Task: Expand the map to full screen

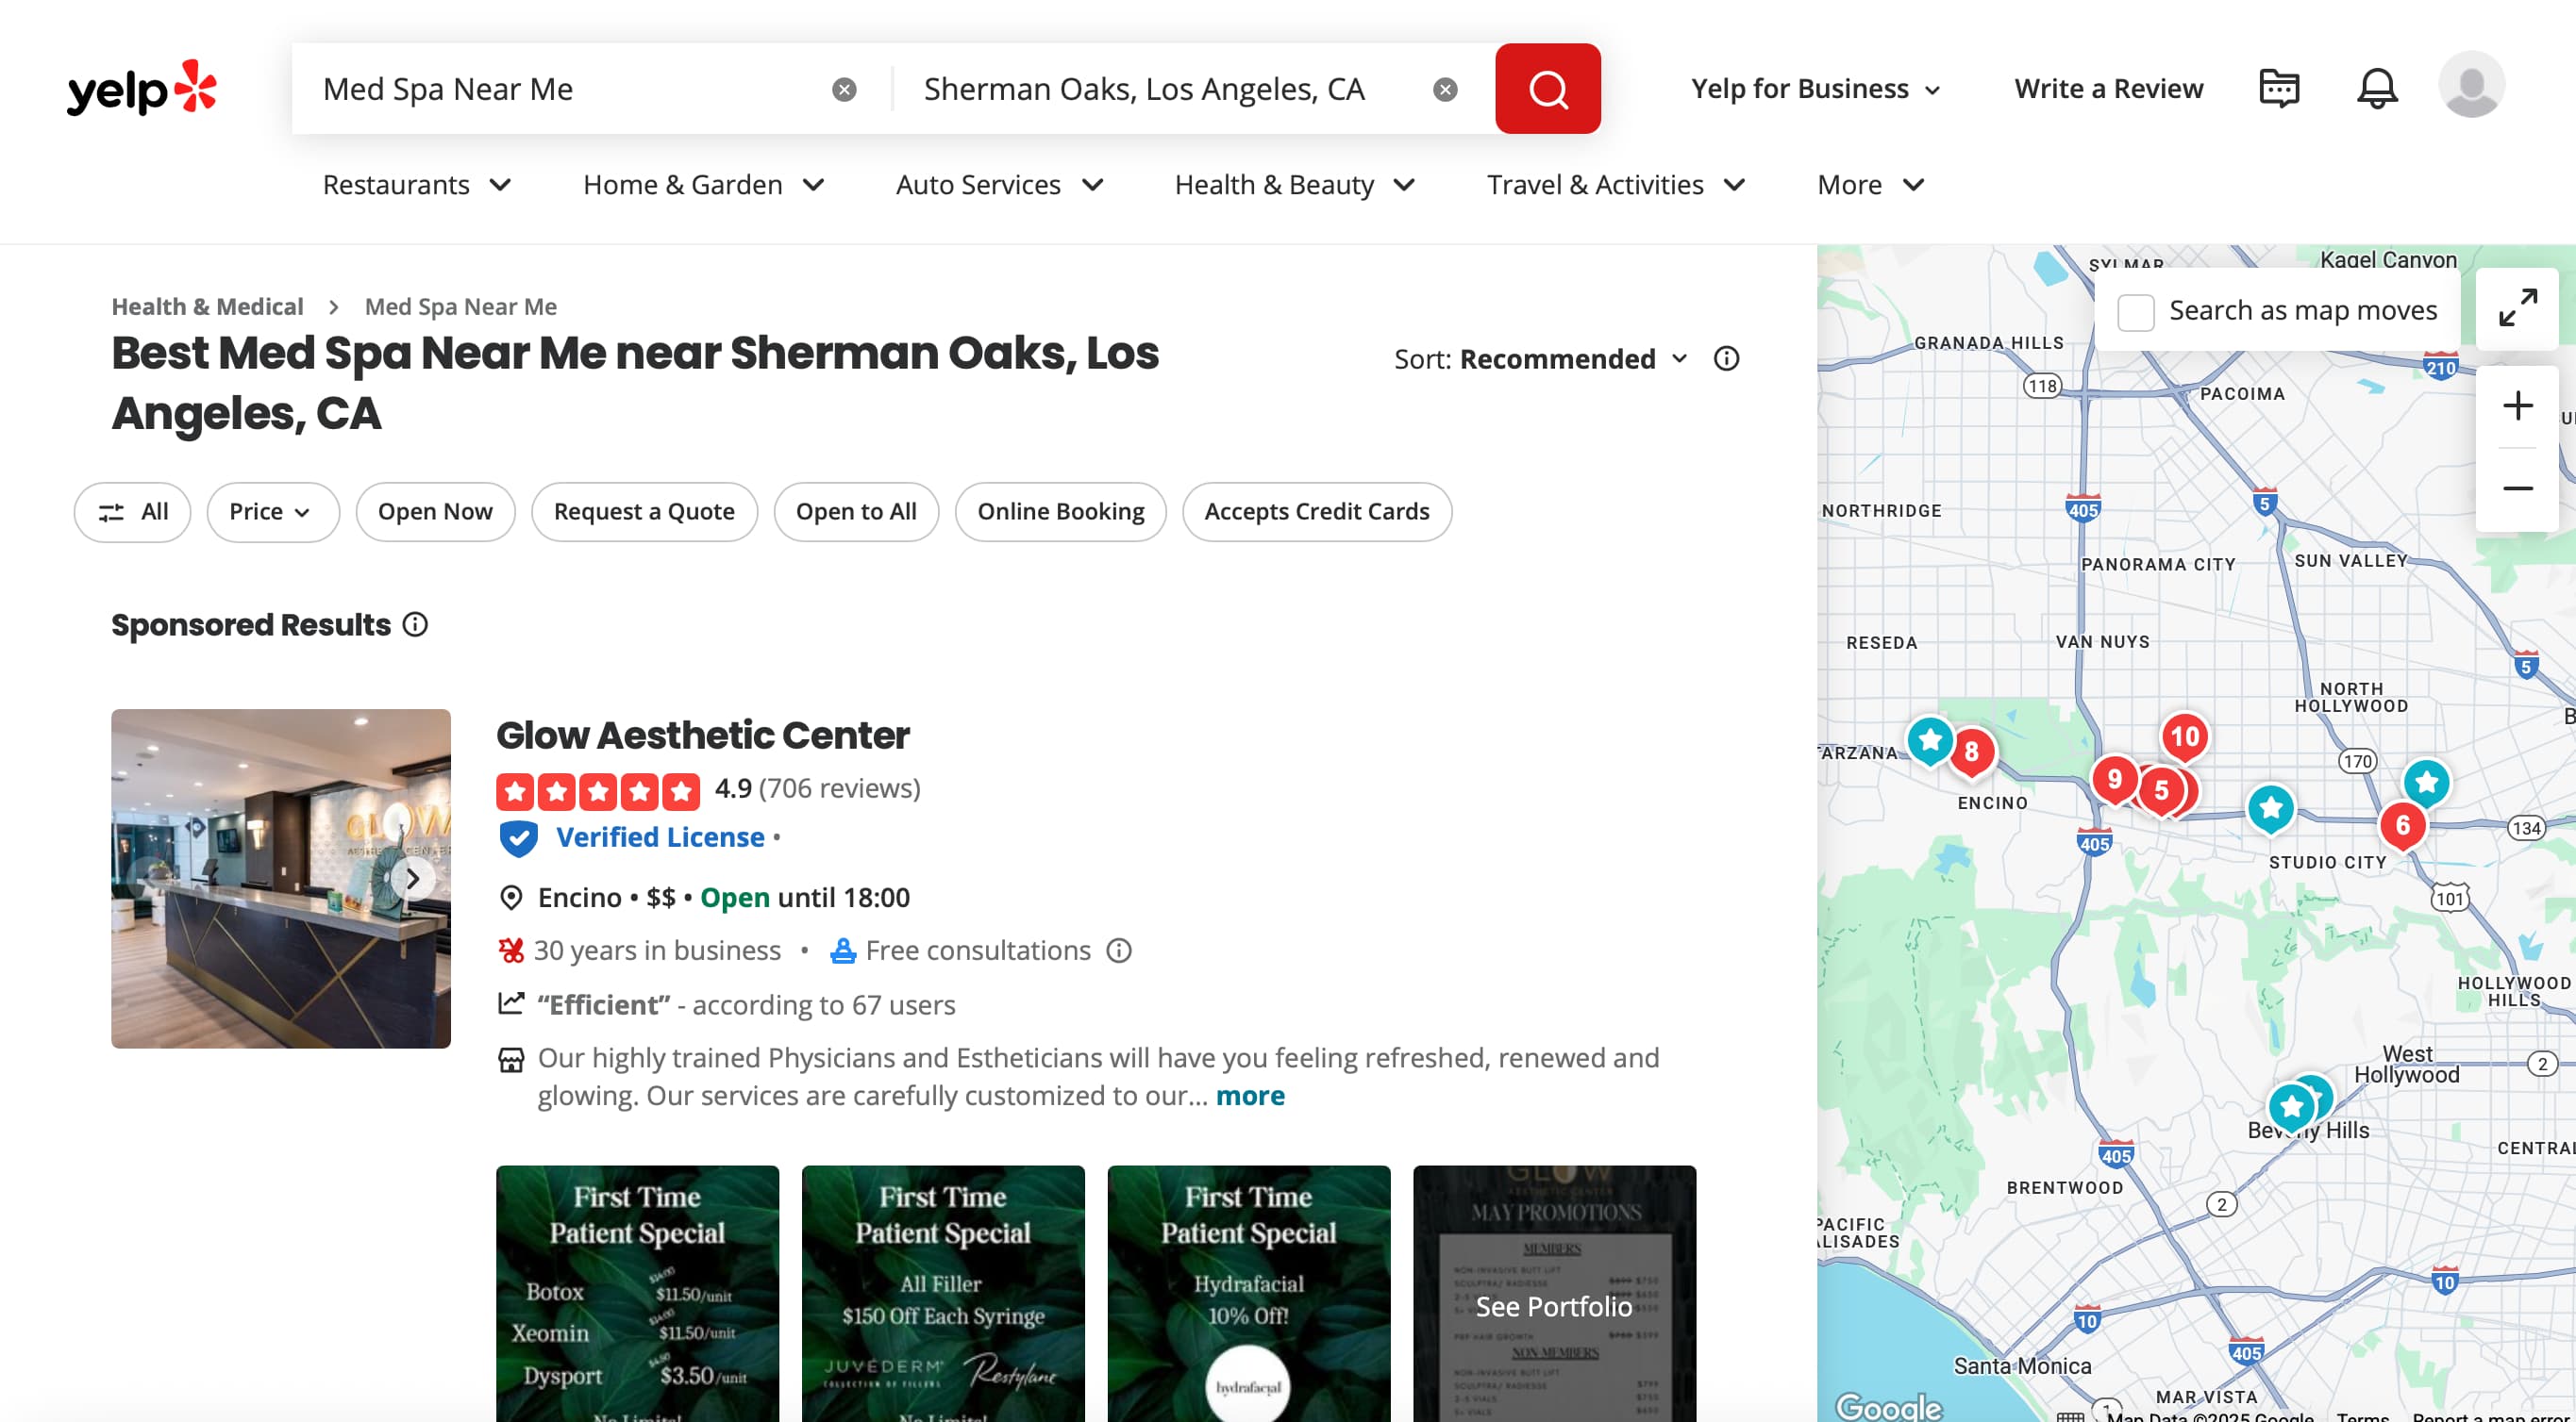Action: point(2517,307)
